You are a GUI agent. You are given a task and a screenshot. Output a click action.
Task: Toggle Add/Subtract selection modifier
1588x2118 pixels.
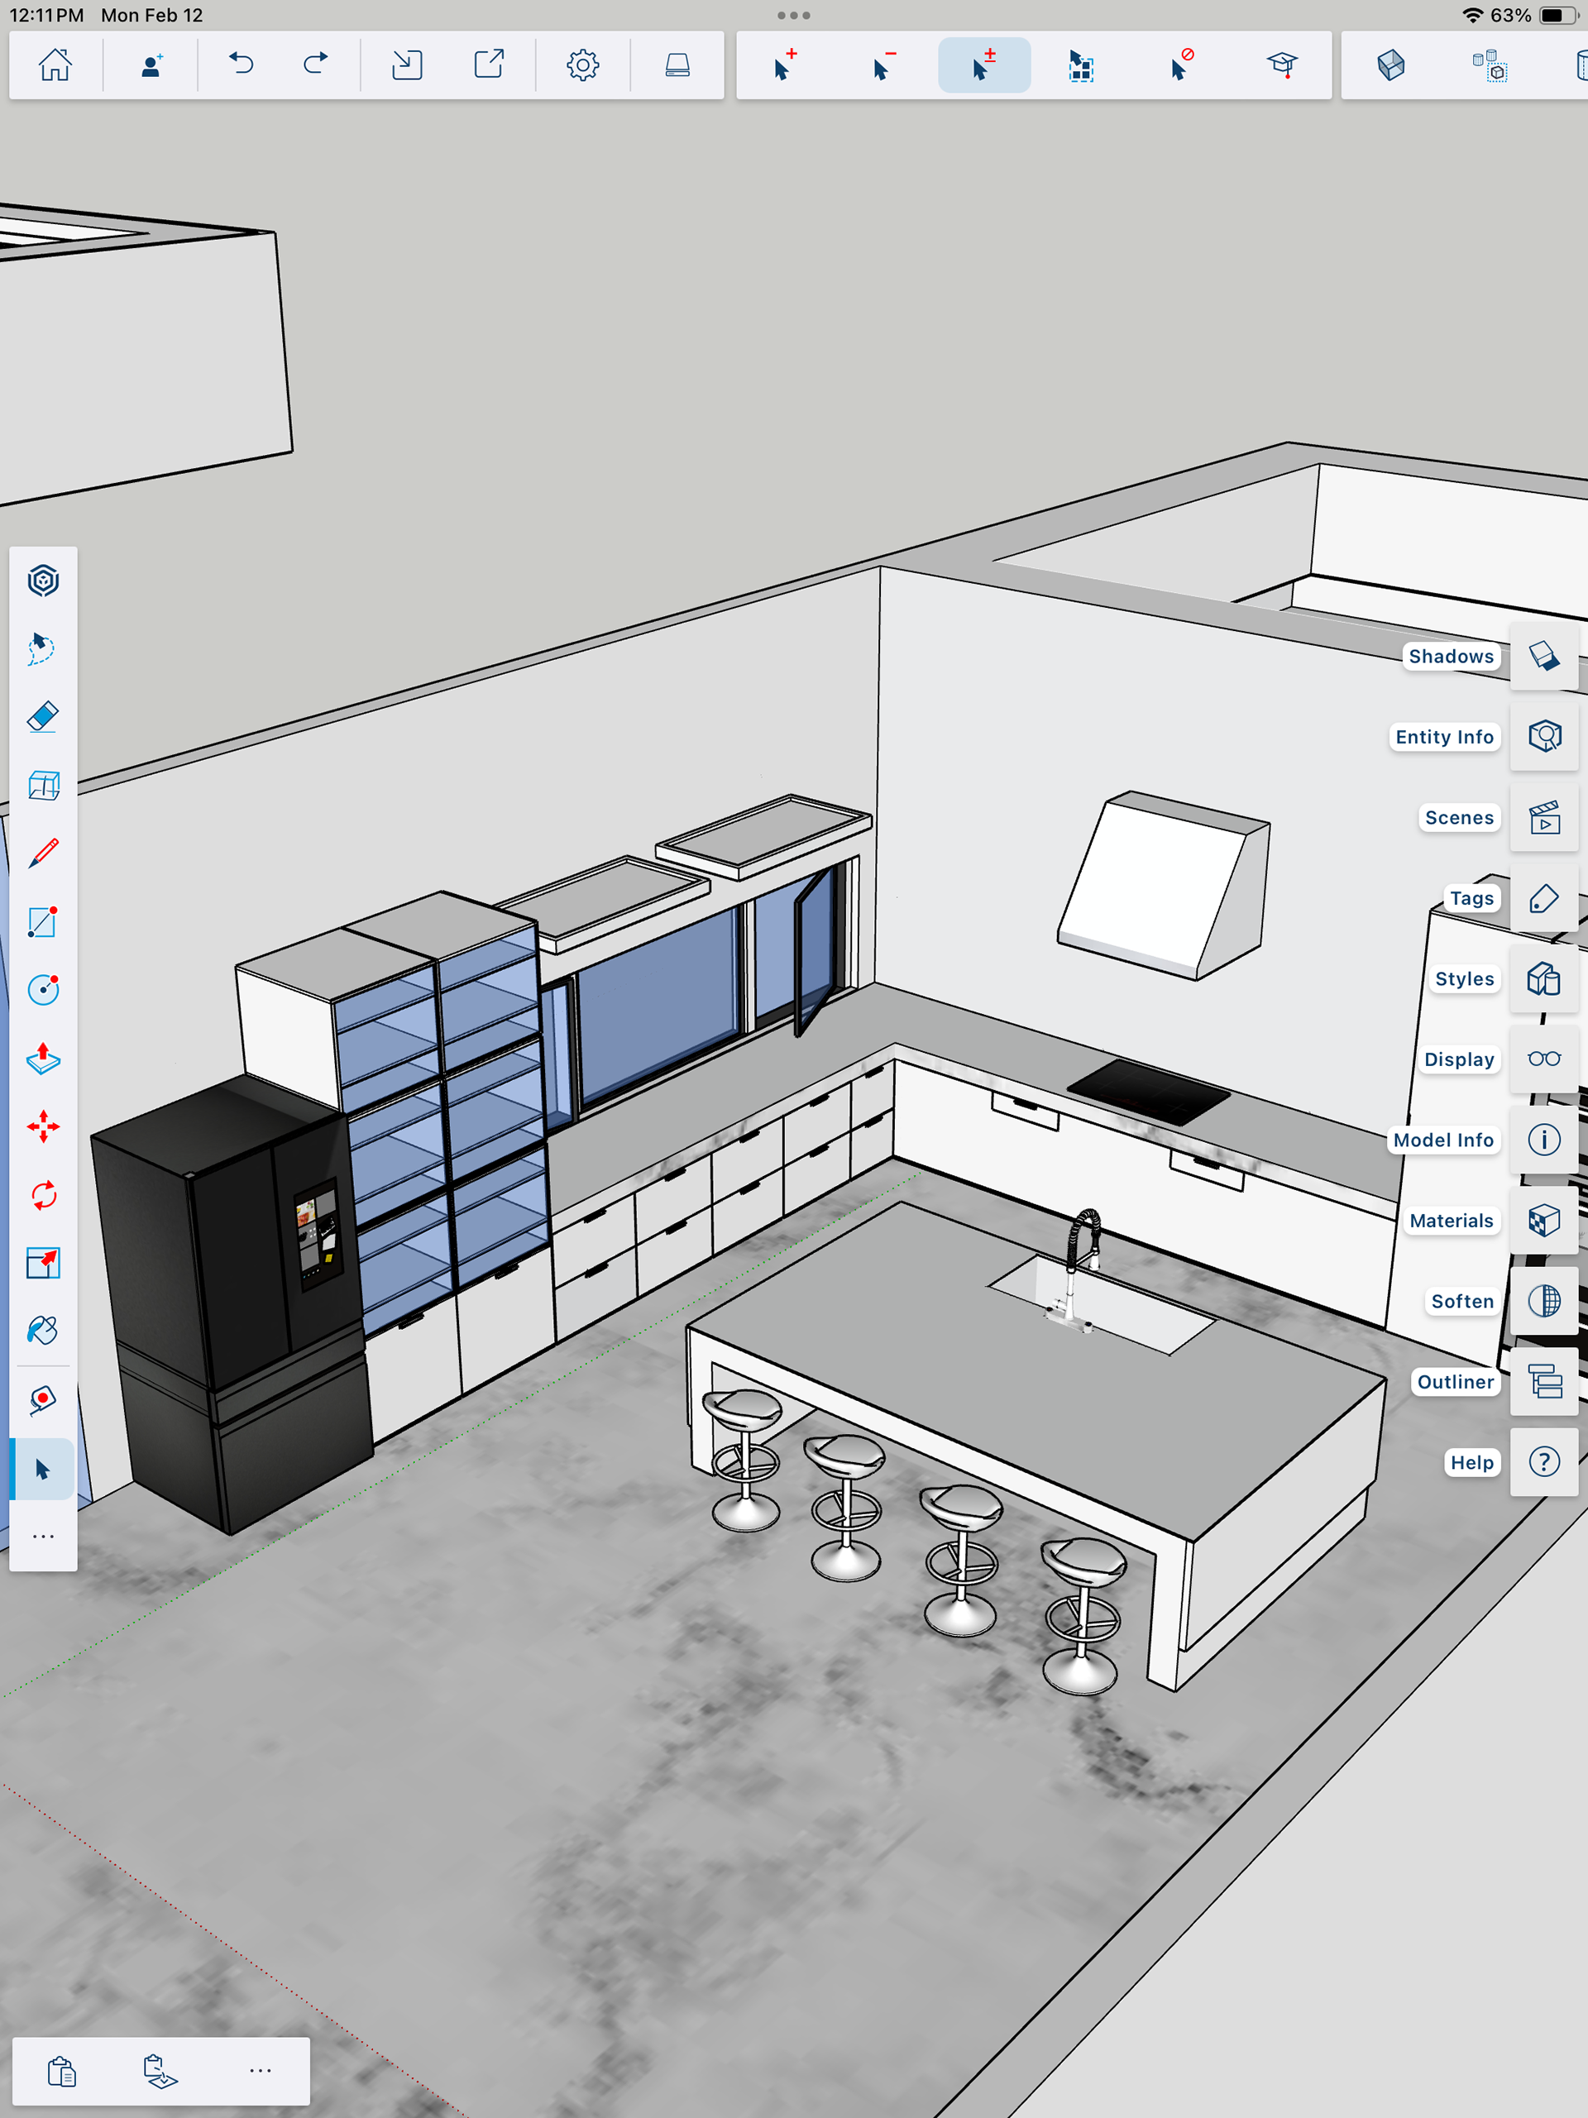(983, 65)
